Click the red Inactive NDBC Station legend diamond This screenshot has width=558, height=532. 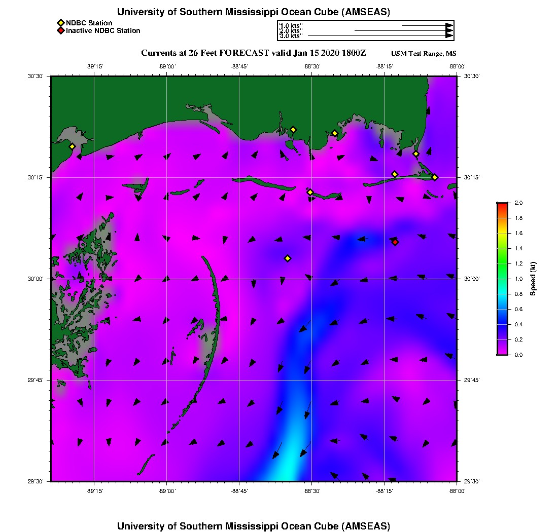61,30
